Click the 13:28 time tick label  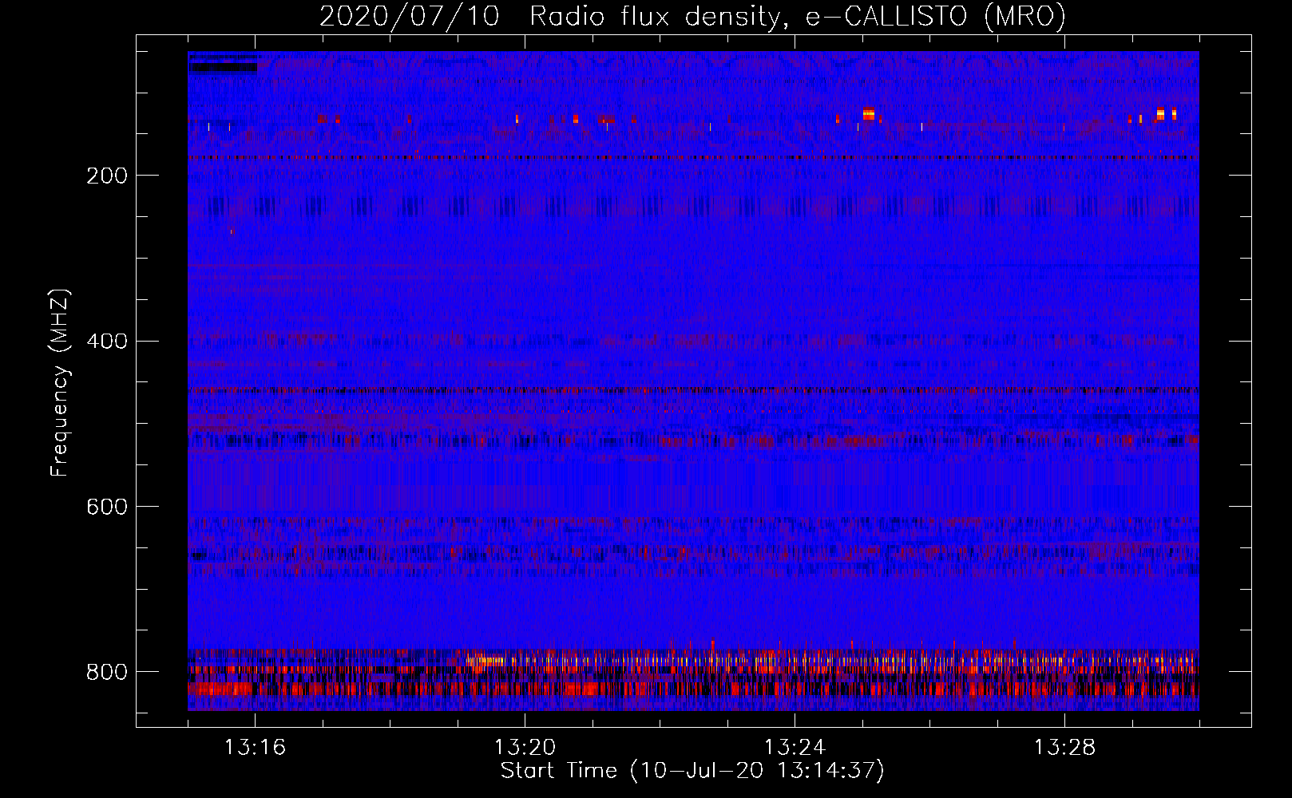click(x=1064, y=748)
